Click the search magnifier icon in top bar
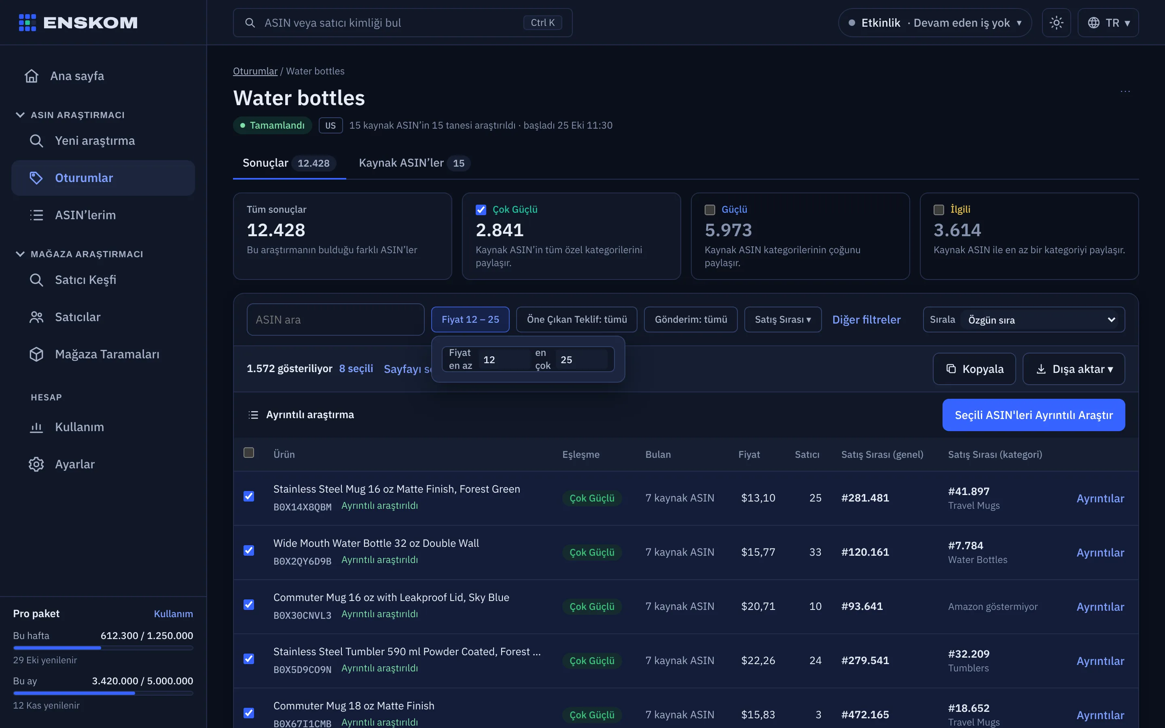The image size is (1165, 728). click(250, 23)
